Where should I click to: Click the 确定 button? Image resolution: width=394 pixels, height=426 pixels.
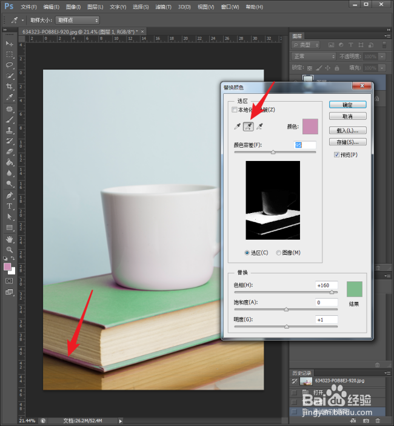click(348, 105)
